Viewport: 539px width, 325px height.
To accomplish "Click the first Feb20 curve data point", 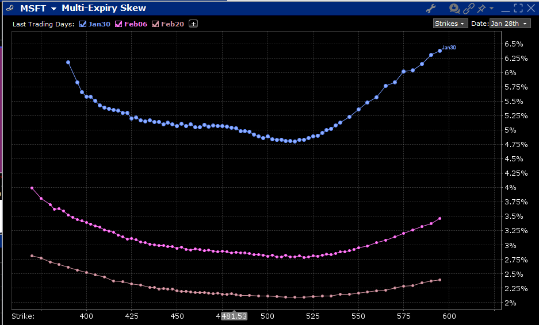I will click(32, 256).
